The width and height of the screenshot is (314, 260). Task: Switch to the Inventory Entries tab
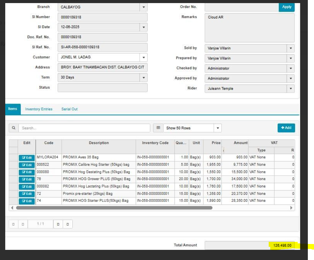coord(39,109)
